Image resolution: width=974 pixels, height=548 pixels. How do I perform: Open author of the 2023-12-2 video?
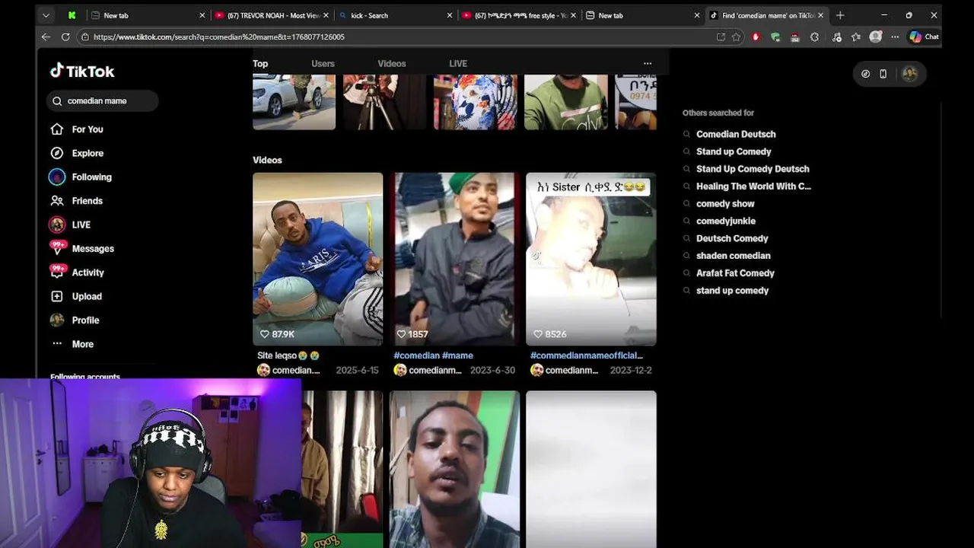pyautogui.click(x=564, y=370)
